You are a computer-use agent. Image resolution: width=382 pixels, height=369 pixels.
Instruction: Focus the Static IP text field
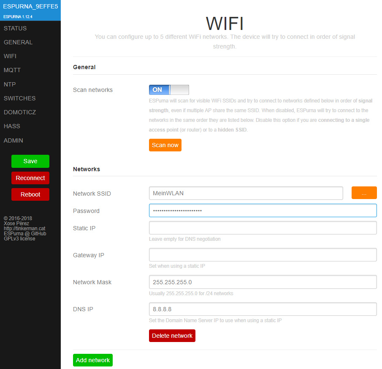pyautogui.click(x=263, y=228)
